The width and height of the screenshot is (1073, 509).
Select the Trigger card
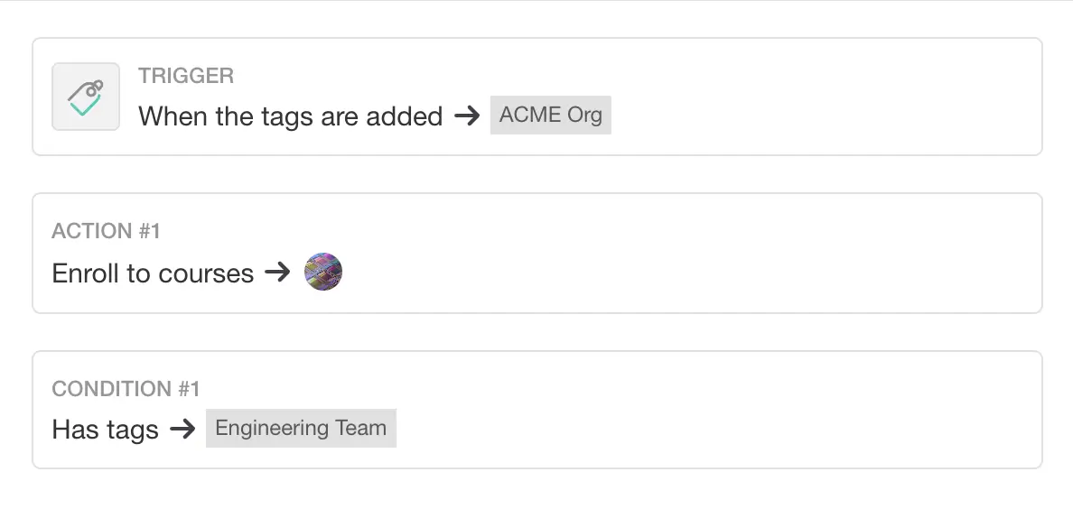tap(813, 97)
